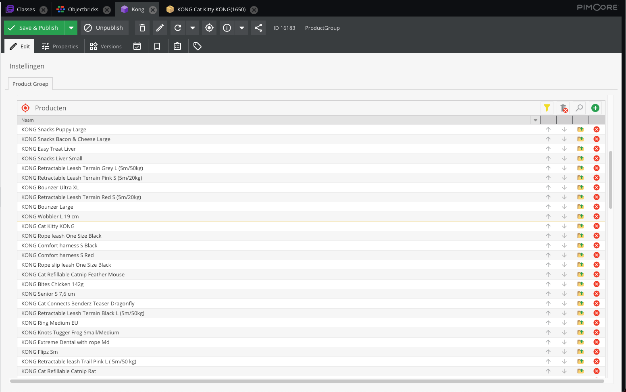The width and height of the screenshot is (626, 392).
Task: Open the filter for the Producten grid
Action: (547, 108)
